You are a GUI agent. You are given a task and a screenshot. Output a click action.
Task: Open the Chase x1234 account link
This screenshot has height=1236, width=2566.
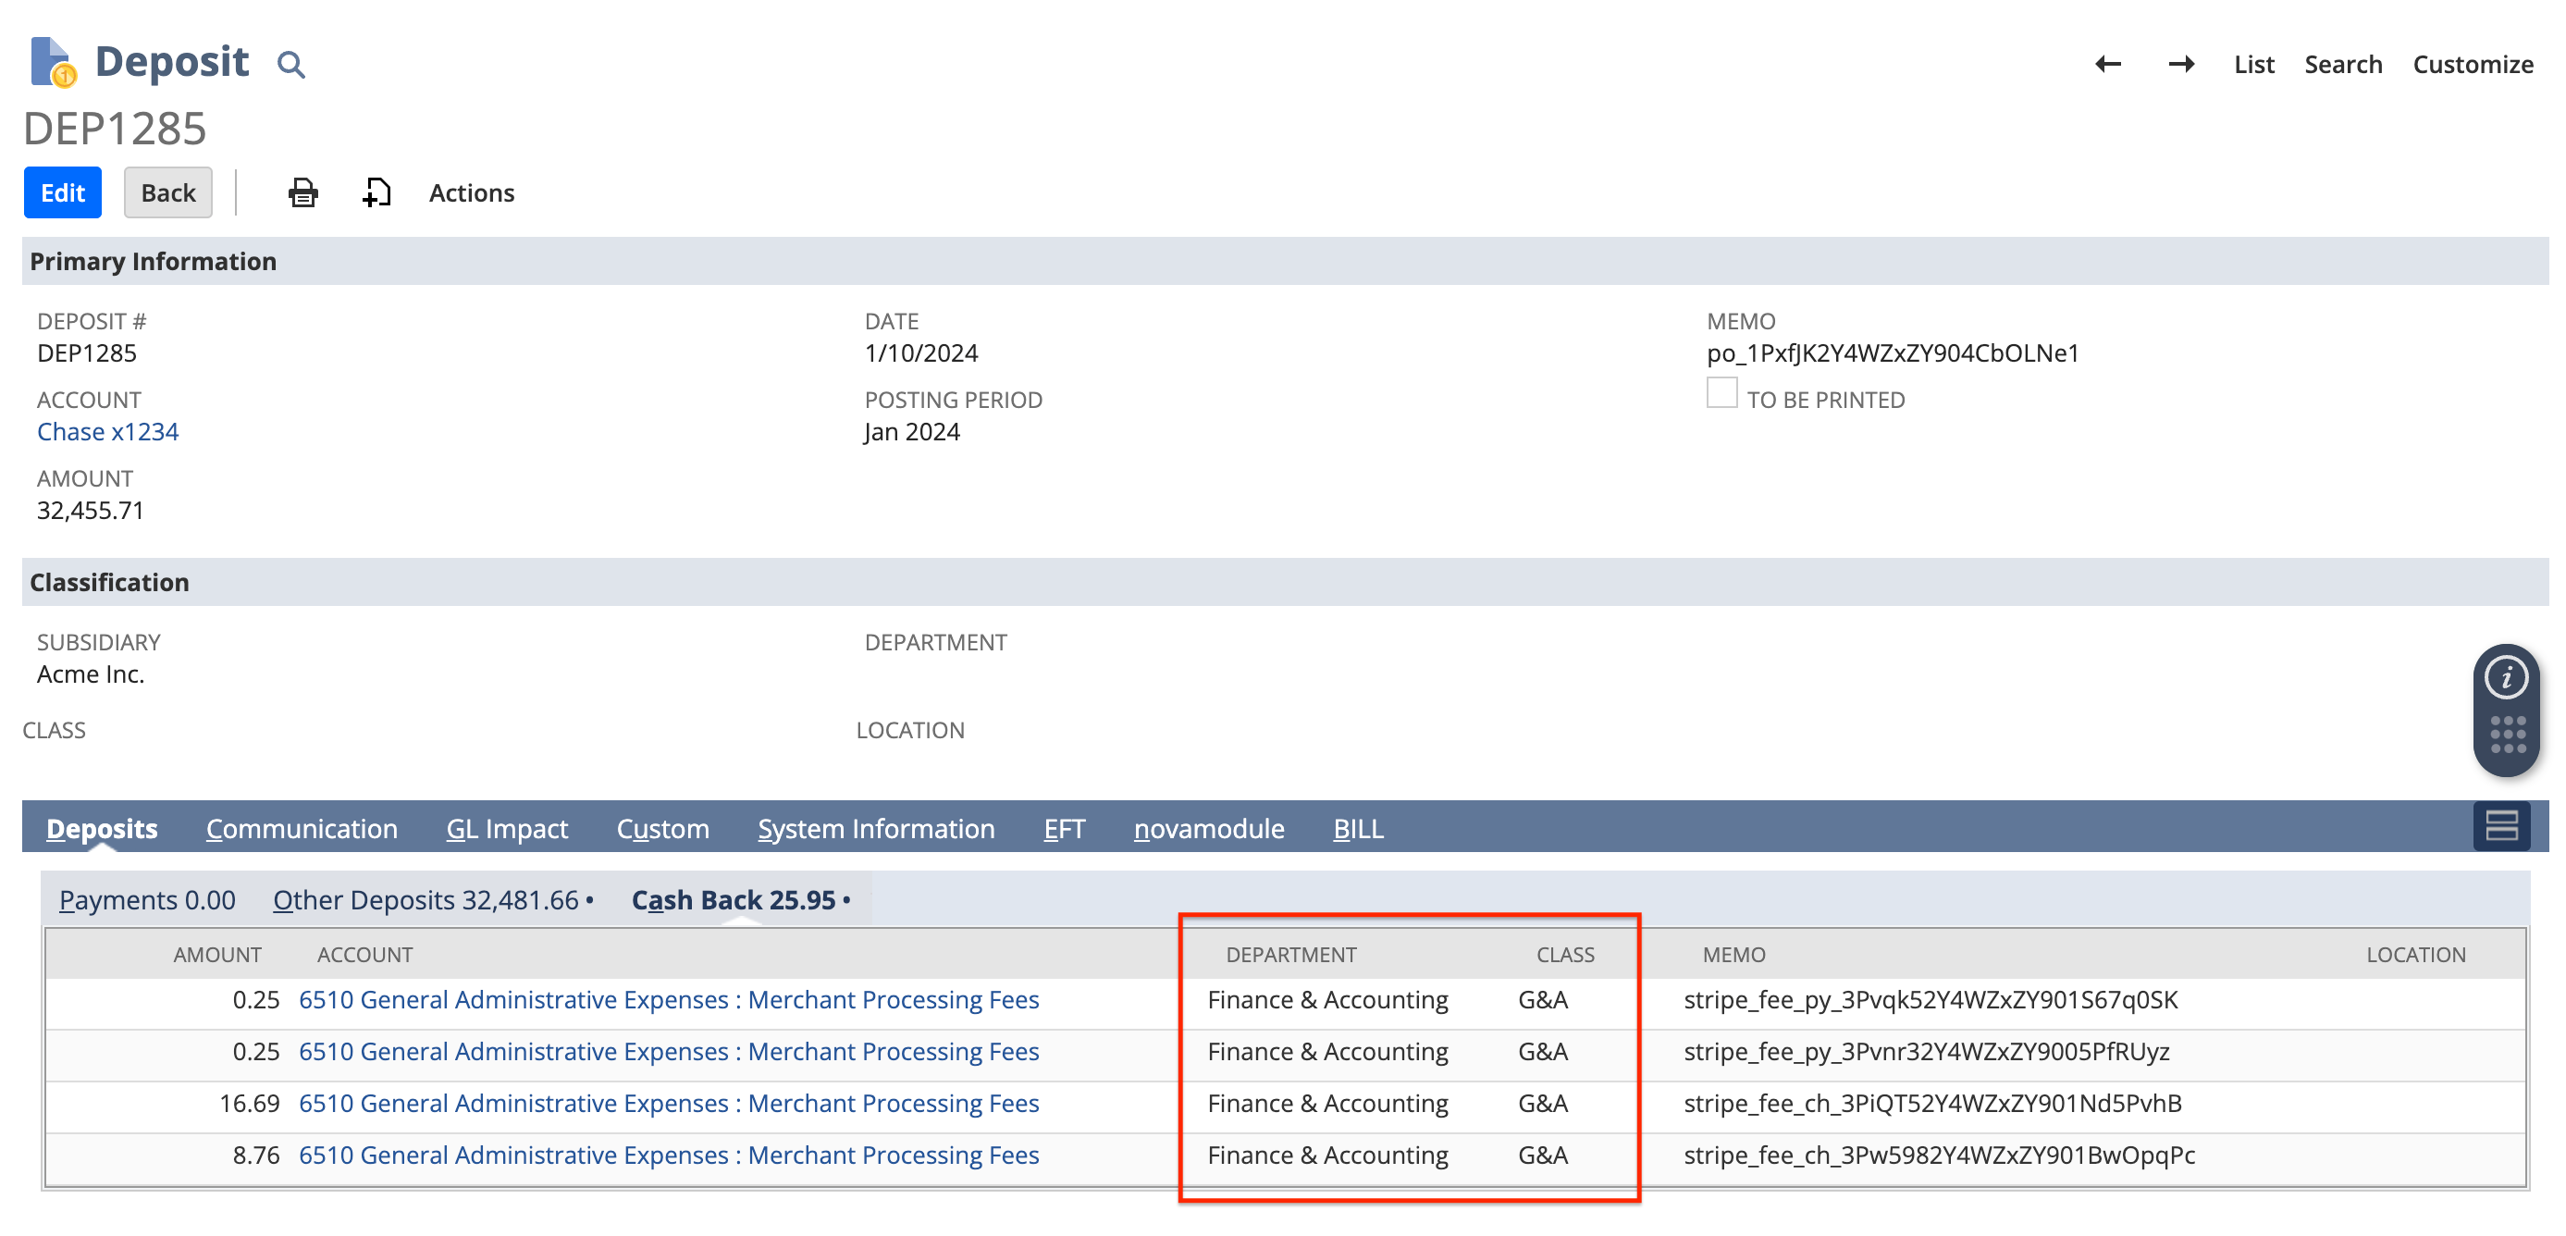pyautogui.click(x=107, y=431)
